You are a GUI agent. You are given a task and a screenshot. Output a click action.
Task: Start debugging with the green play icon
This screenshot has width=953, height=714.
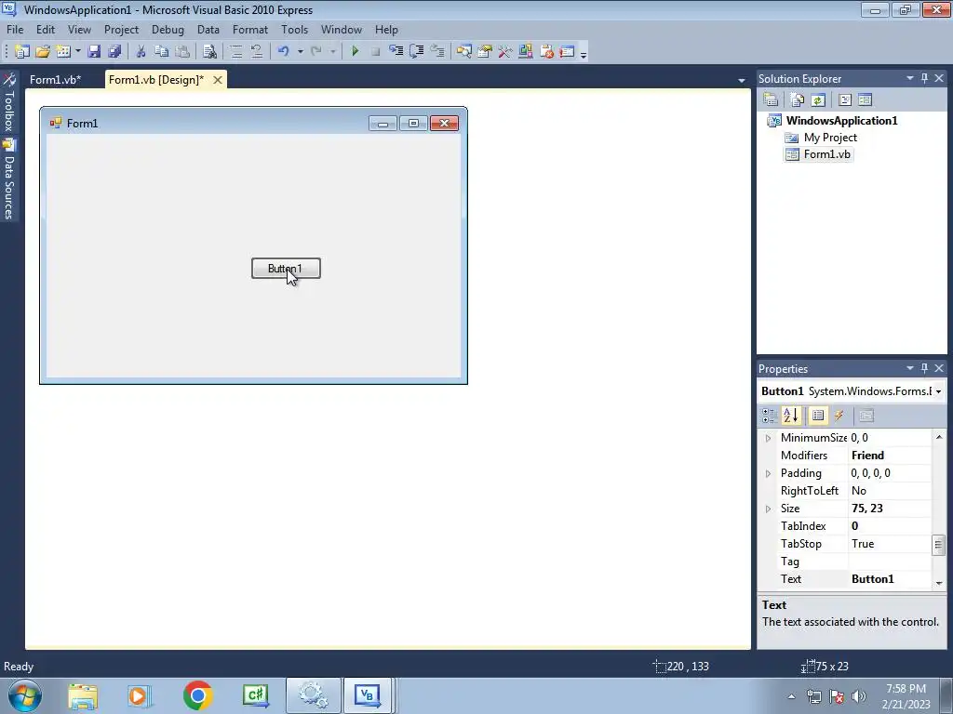pyautogui.click(x=355, y=52)
